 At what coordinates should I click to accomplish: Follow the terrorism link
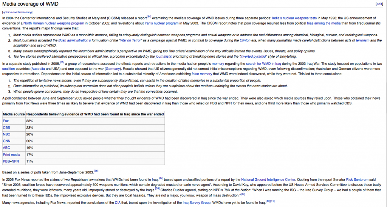(x=362, y=40)
